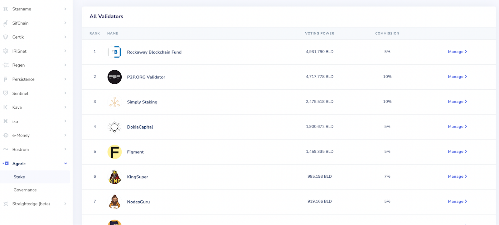Expand the Straightedge (beta) chevron
499x225 pixels.
pos(65,204)
